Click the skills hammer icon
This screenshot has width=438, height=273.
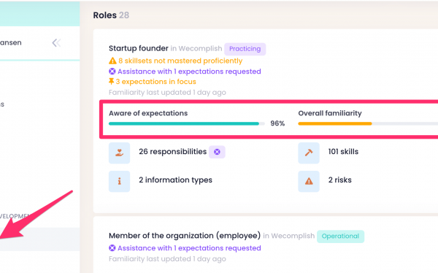click(x=309, y=153)
